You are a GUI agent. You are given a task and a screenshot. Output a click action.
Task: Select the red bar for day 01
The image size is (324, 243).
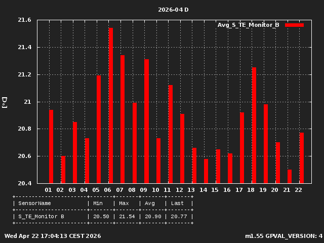click(51, 146)
